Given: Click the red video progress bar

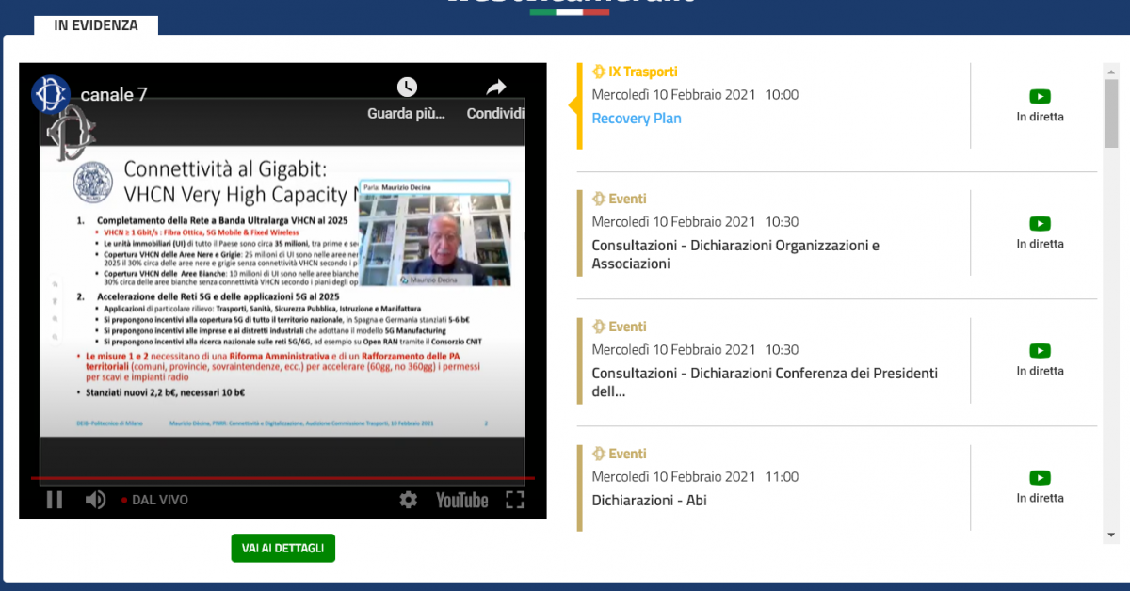Looking at the screenshot, I should point(282,479).
